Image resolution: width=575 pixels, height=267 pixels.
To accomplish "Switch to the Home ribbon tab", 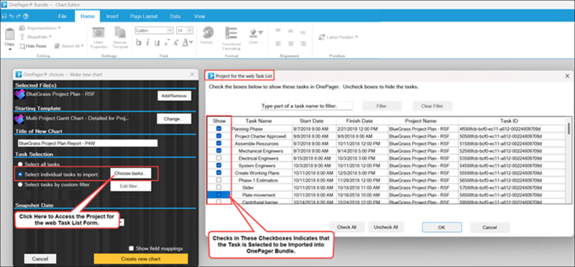I will pos(87,17).
